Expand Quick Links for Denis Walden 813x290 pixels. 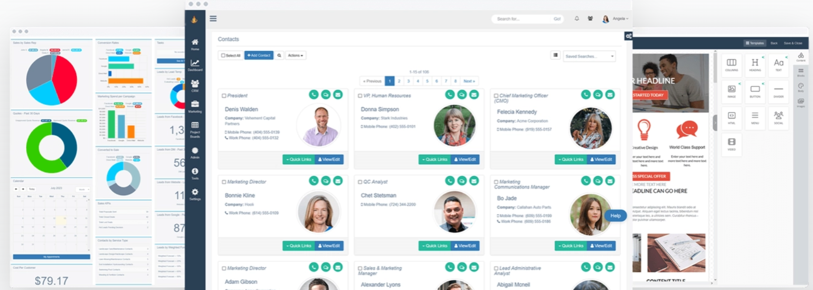coord(298,159)
